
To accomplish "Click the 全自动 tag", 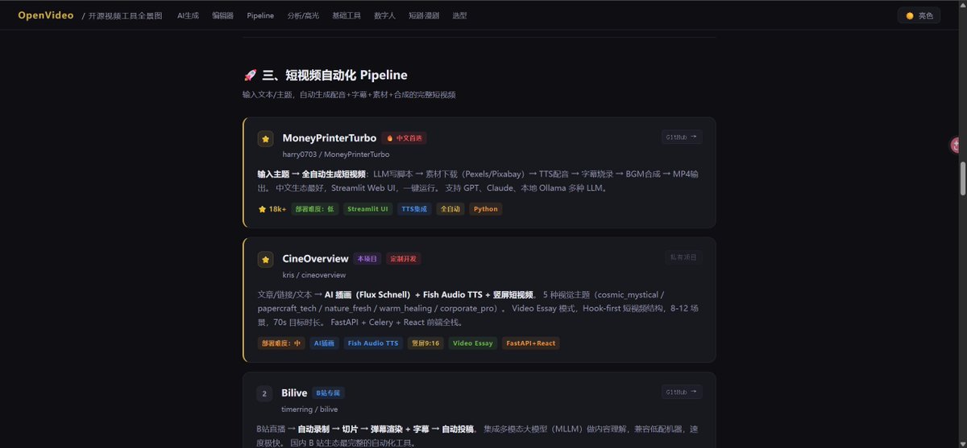I will pos(450,209).
